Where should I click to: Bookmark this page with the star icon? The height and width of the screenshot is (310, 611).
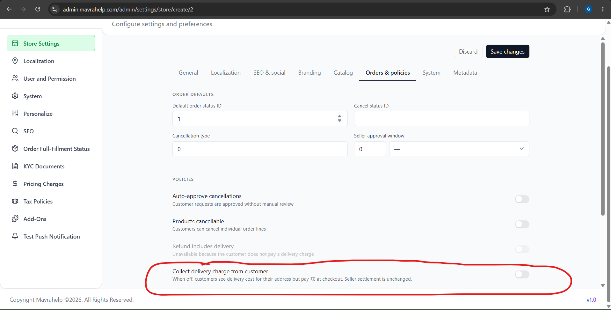547,9
